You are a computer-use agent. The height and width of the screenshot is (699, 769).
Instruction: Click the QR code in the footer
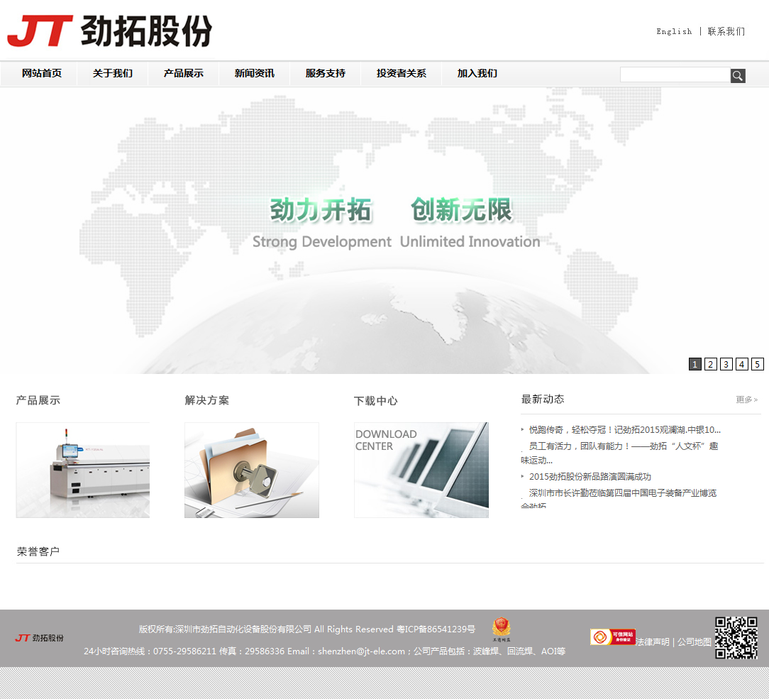736,638
